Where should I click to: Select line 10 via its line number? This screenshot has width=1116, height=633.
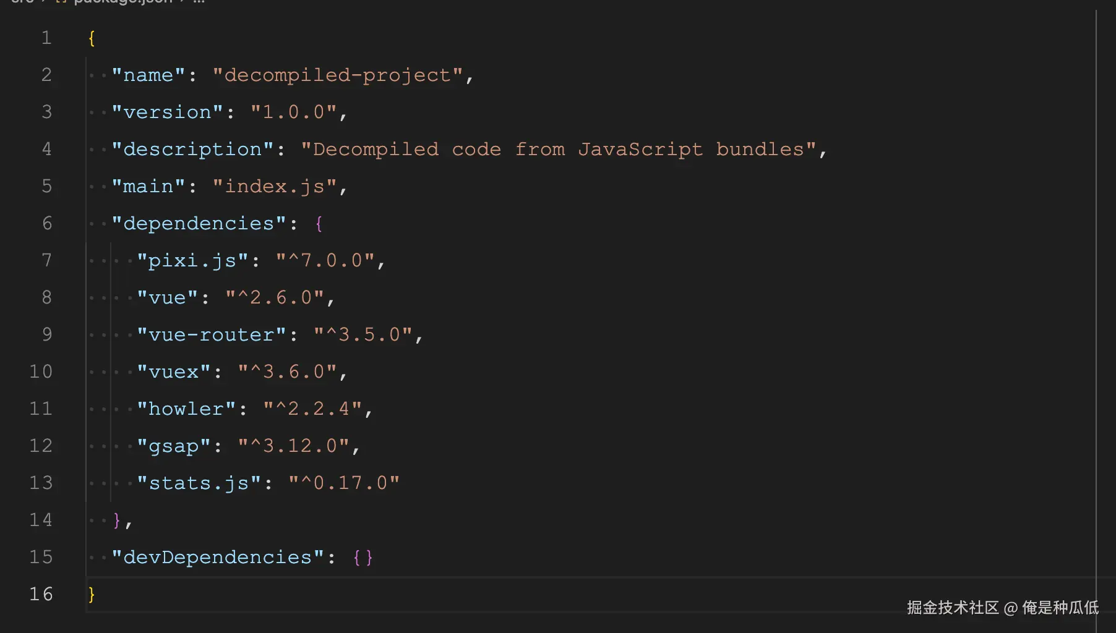[x=41, y=372]
